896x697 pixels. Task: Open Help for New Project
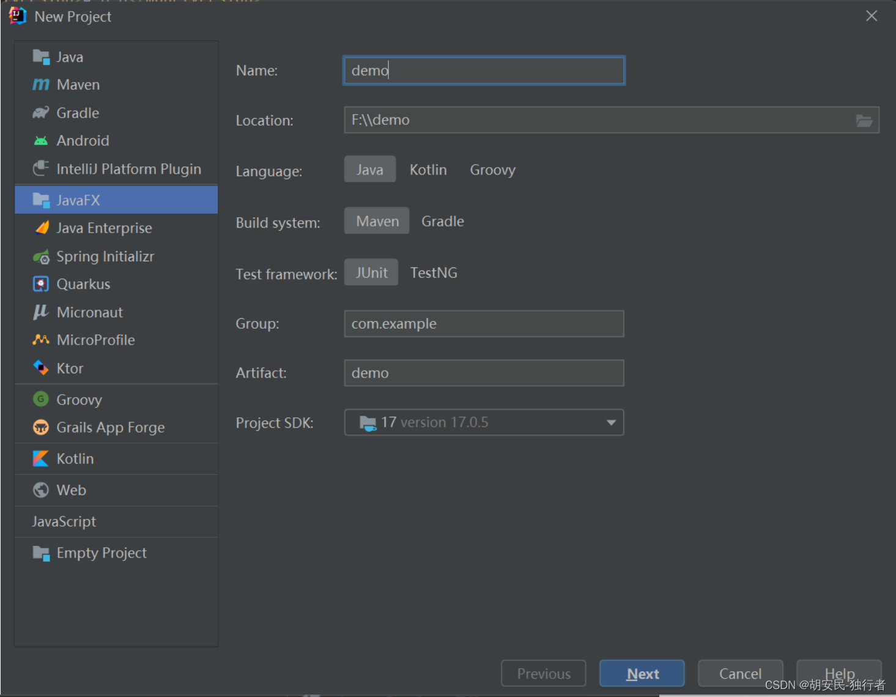[839, 674]
